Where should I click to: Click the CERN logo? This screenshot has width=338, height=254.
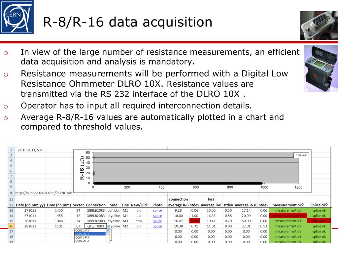pos(17,17)
